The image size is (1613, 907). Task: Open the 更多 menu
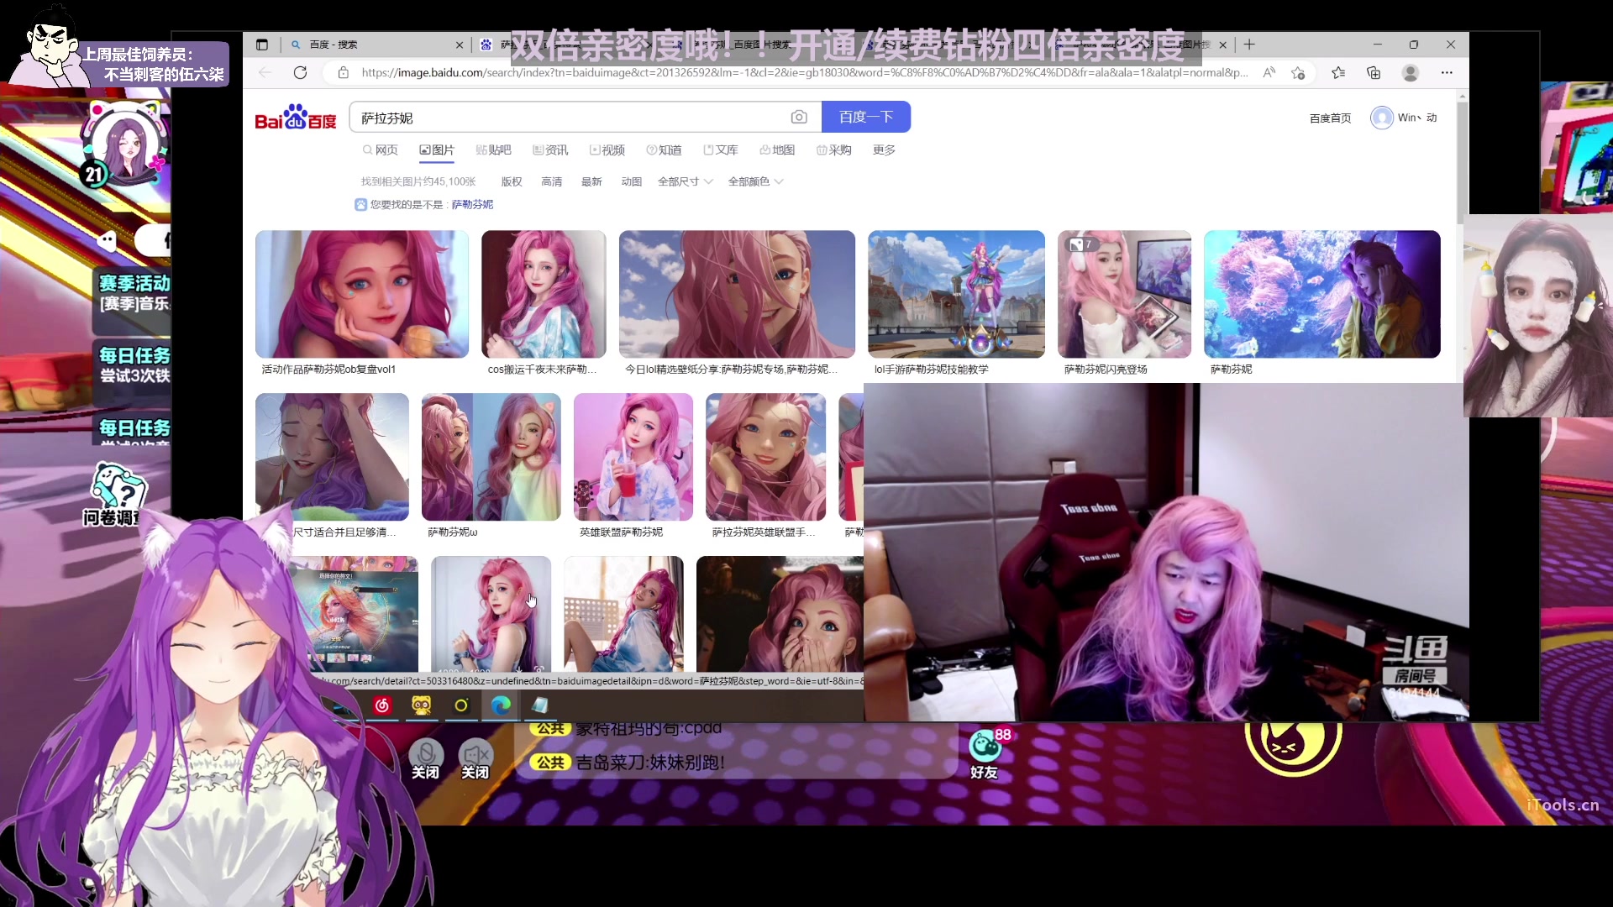click(884, 150)
